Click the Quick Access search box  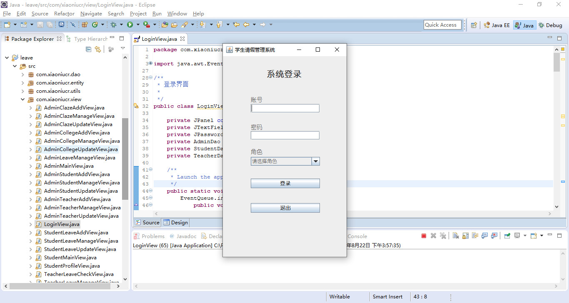(x=442, y=25)
